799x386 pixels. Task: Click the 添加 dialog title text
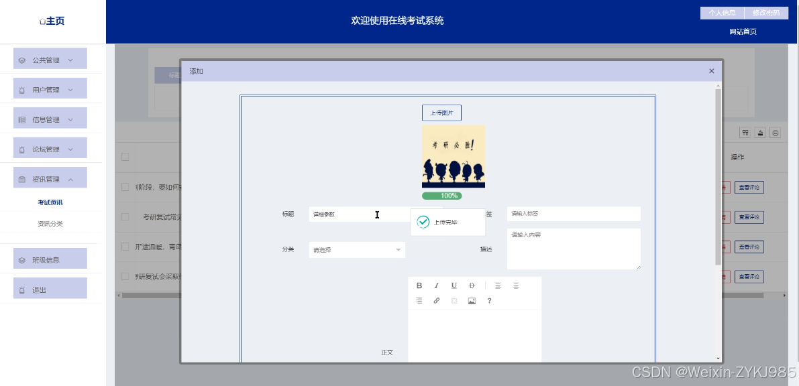tap(196, 71)
